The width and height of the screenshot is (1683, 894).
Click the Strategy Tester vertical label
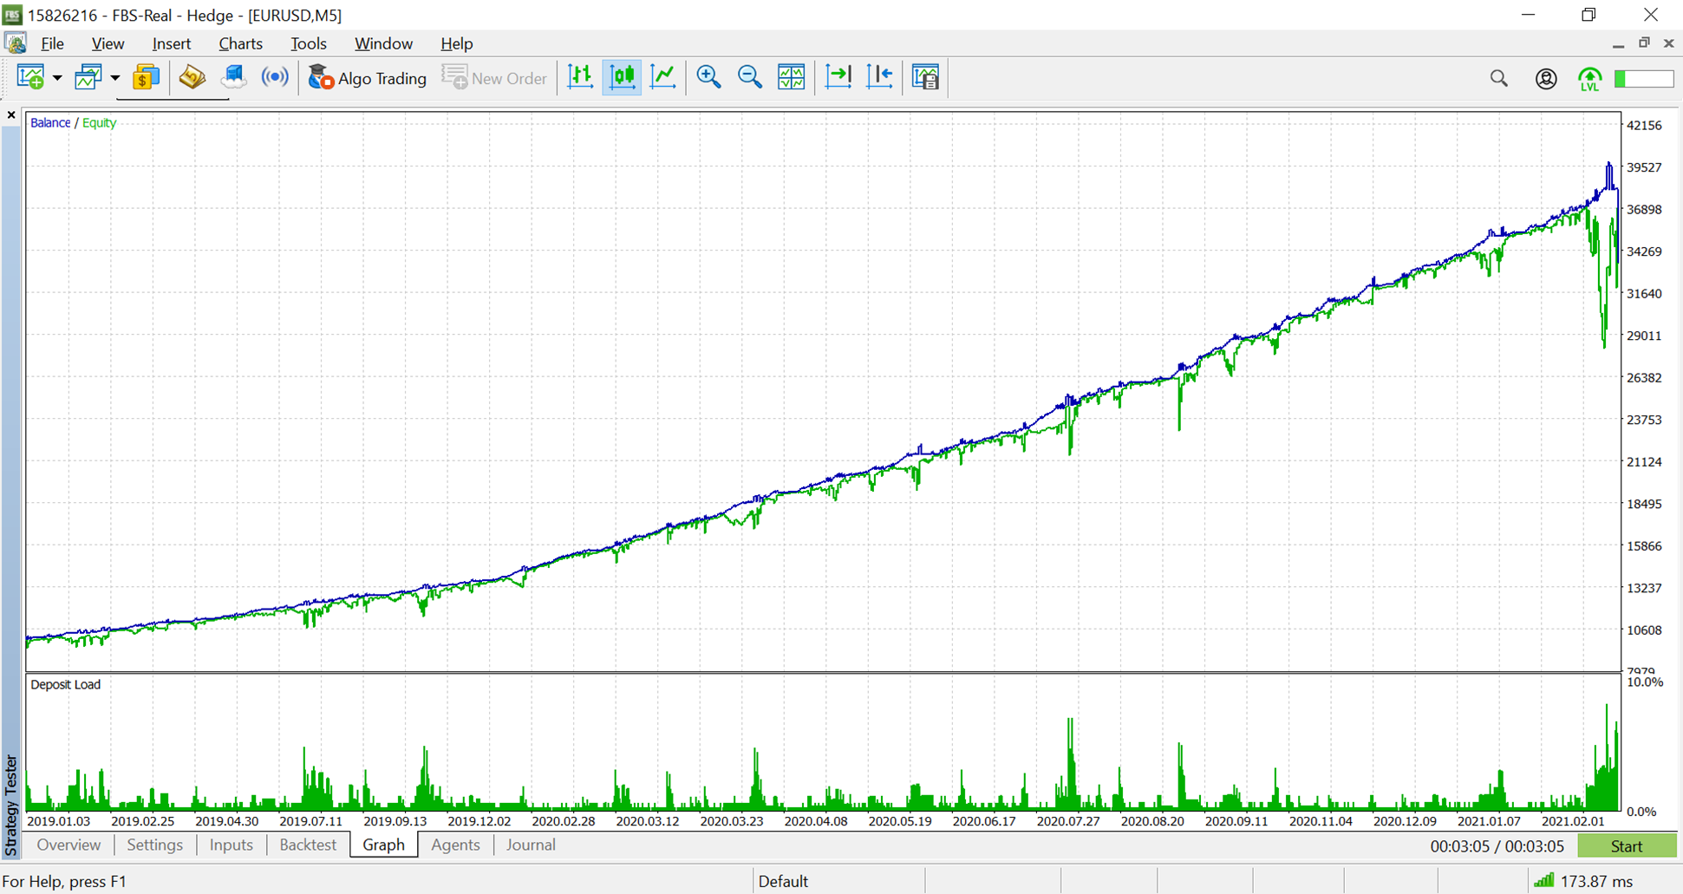tap(11, 806)
